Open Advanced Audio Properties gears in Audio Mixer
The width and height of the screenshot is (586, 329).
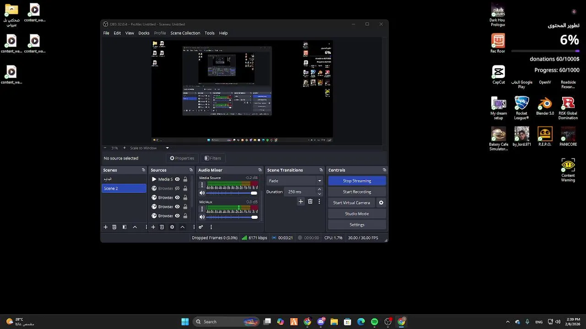[201, 227]
